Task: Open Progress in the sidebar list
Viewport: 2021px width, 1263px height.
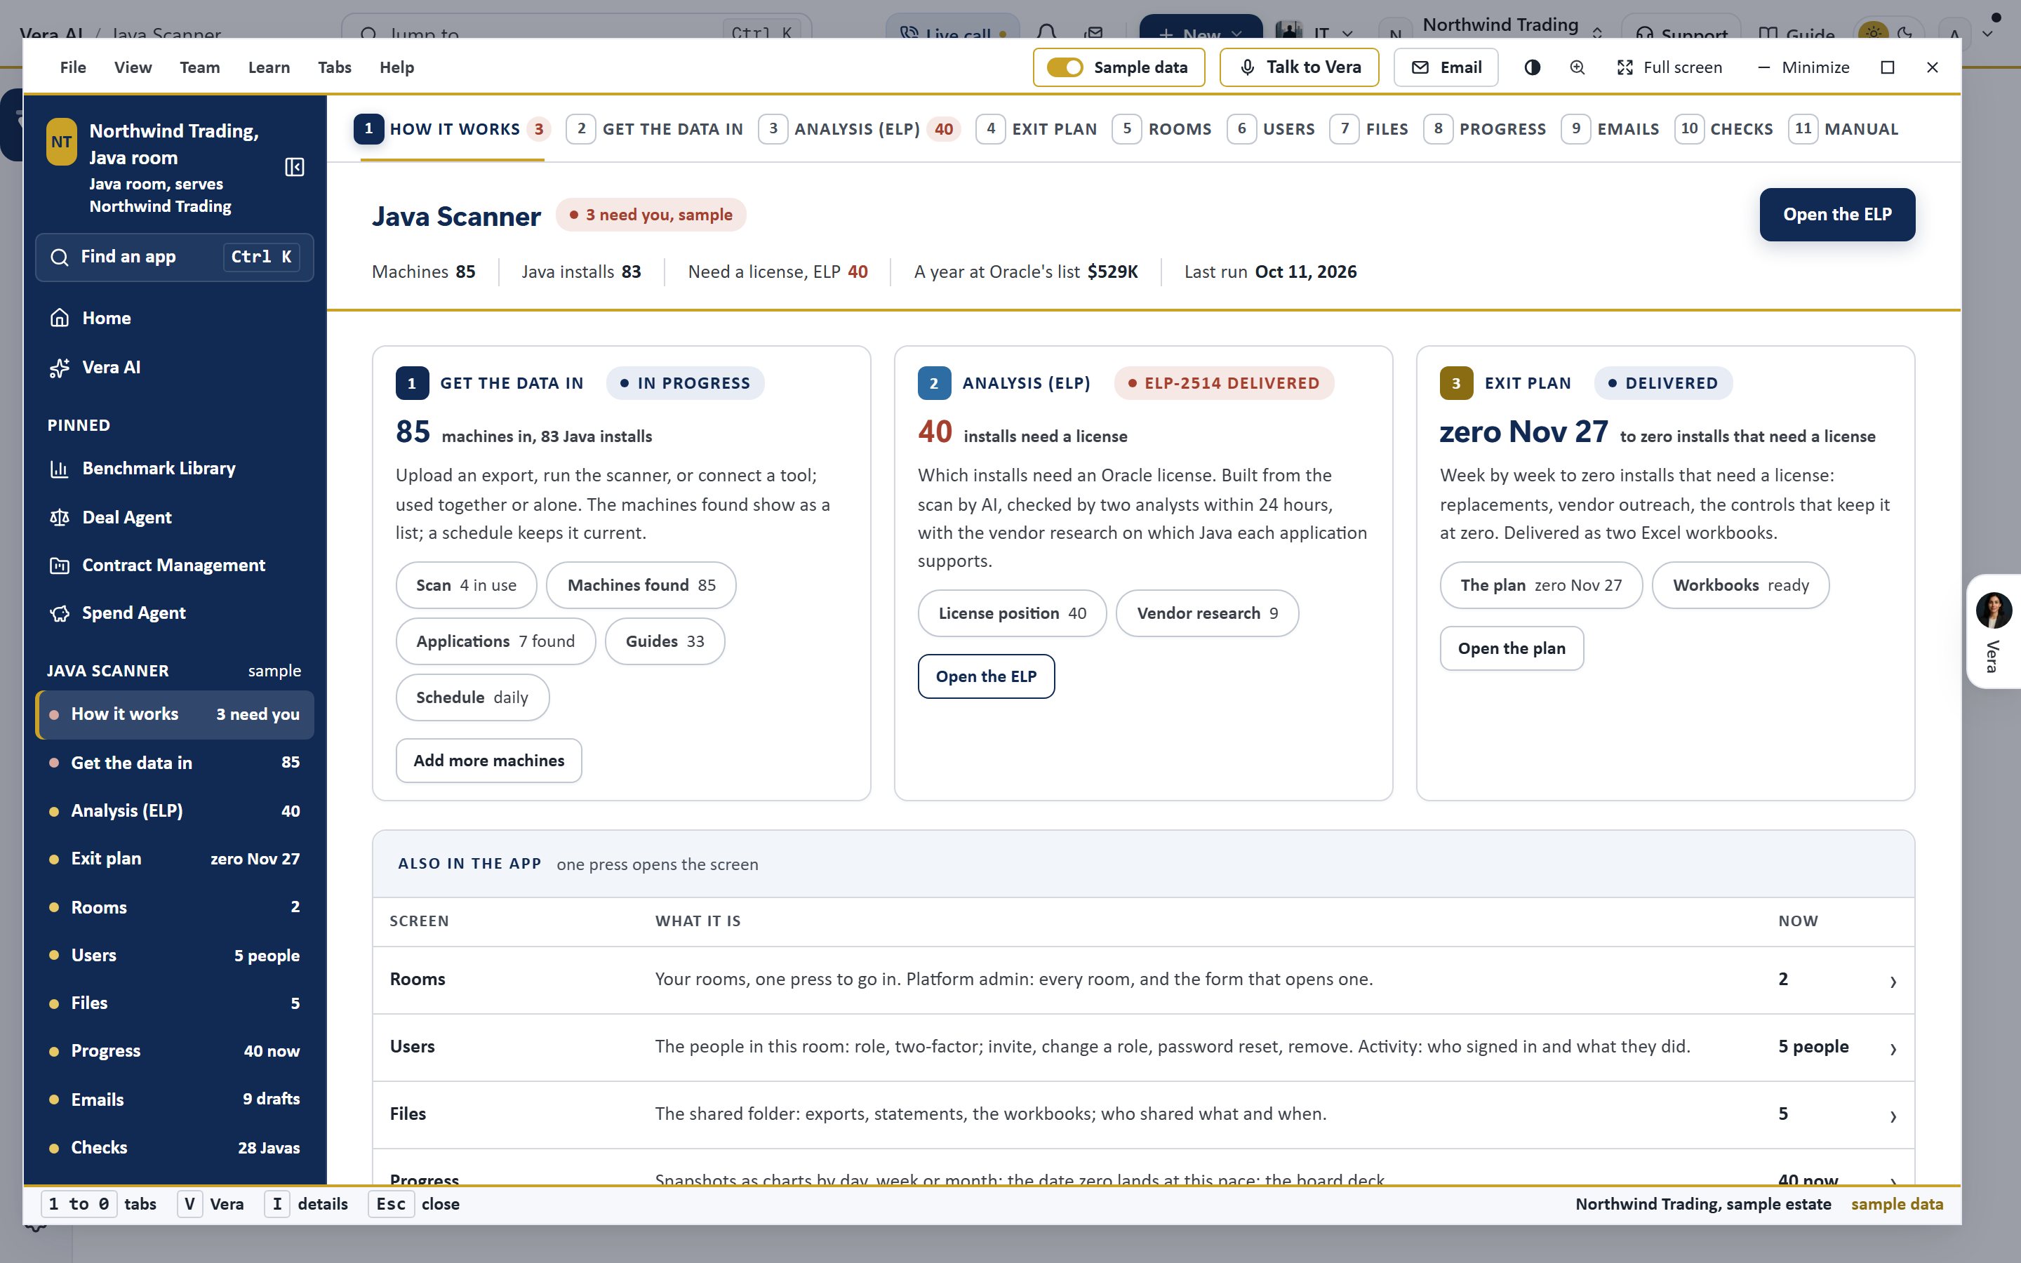Action: 175,1051
